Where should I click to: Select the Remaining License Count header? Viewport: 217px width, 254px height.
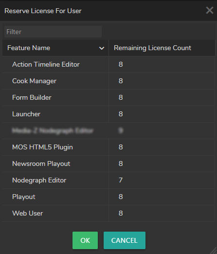162,48
